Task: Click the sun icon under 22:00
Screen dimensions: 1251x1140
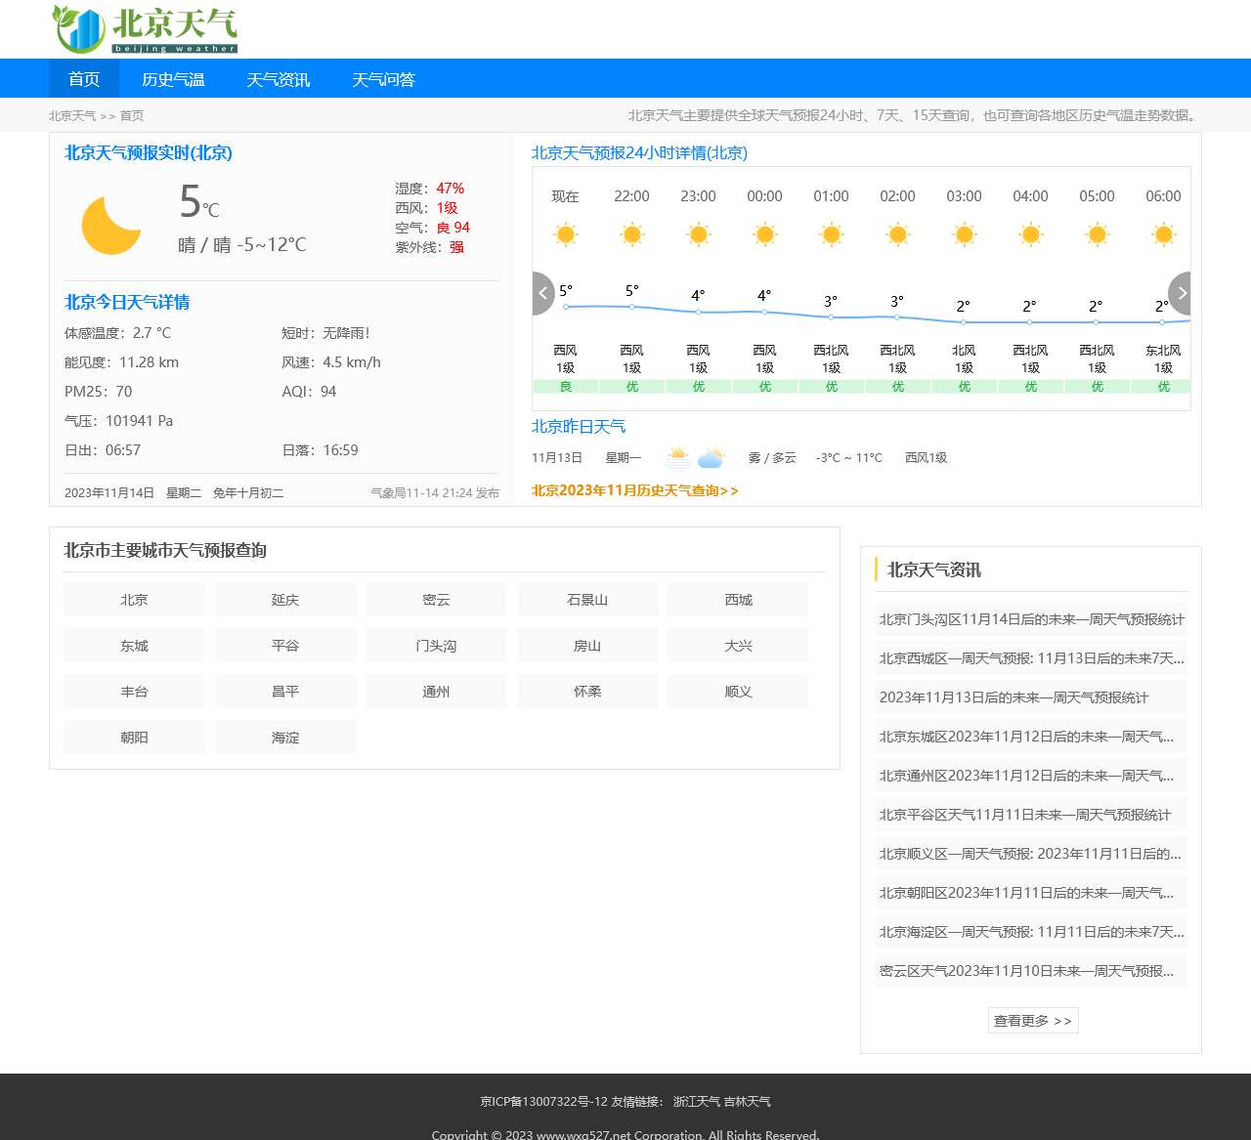Action: (631, 234)
